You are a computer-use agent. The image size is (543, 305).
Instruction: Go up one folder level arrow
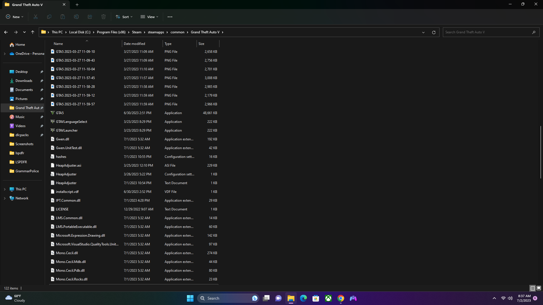(x=33, y=32)
